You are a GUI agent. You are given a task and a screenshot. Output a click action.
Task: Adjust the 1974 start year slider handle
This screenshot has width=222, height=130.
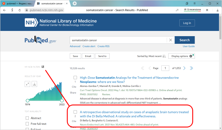tap(27, 100)
